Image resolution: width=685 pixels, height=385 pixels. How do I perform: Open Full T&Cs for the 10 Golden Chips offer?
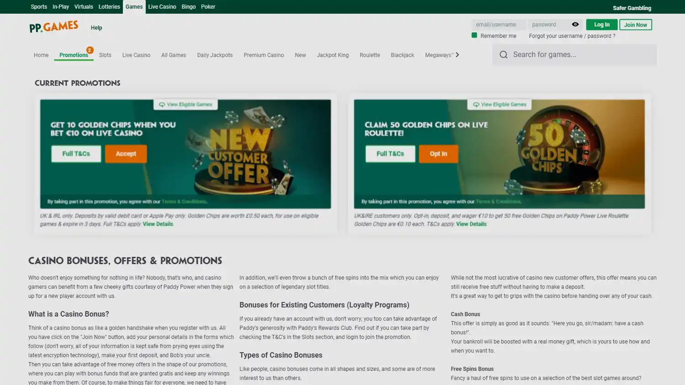coord(76,154)
